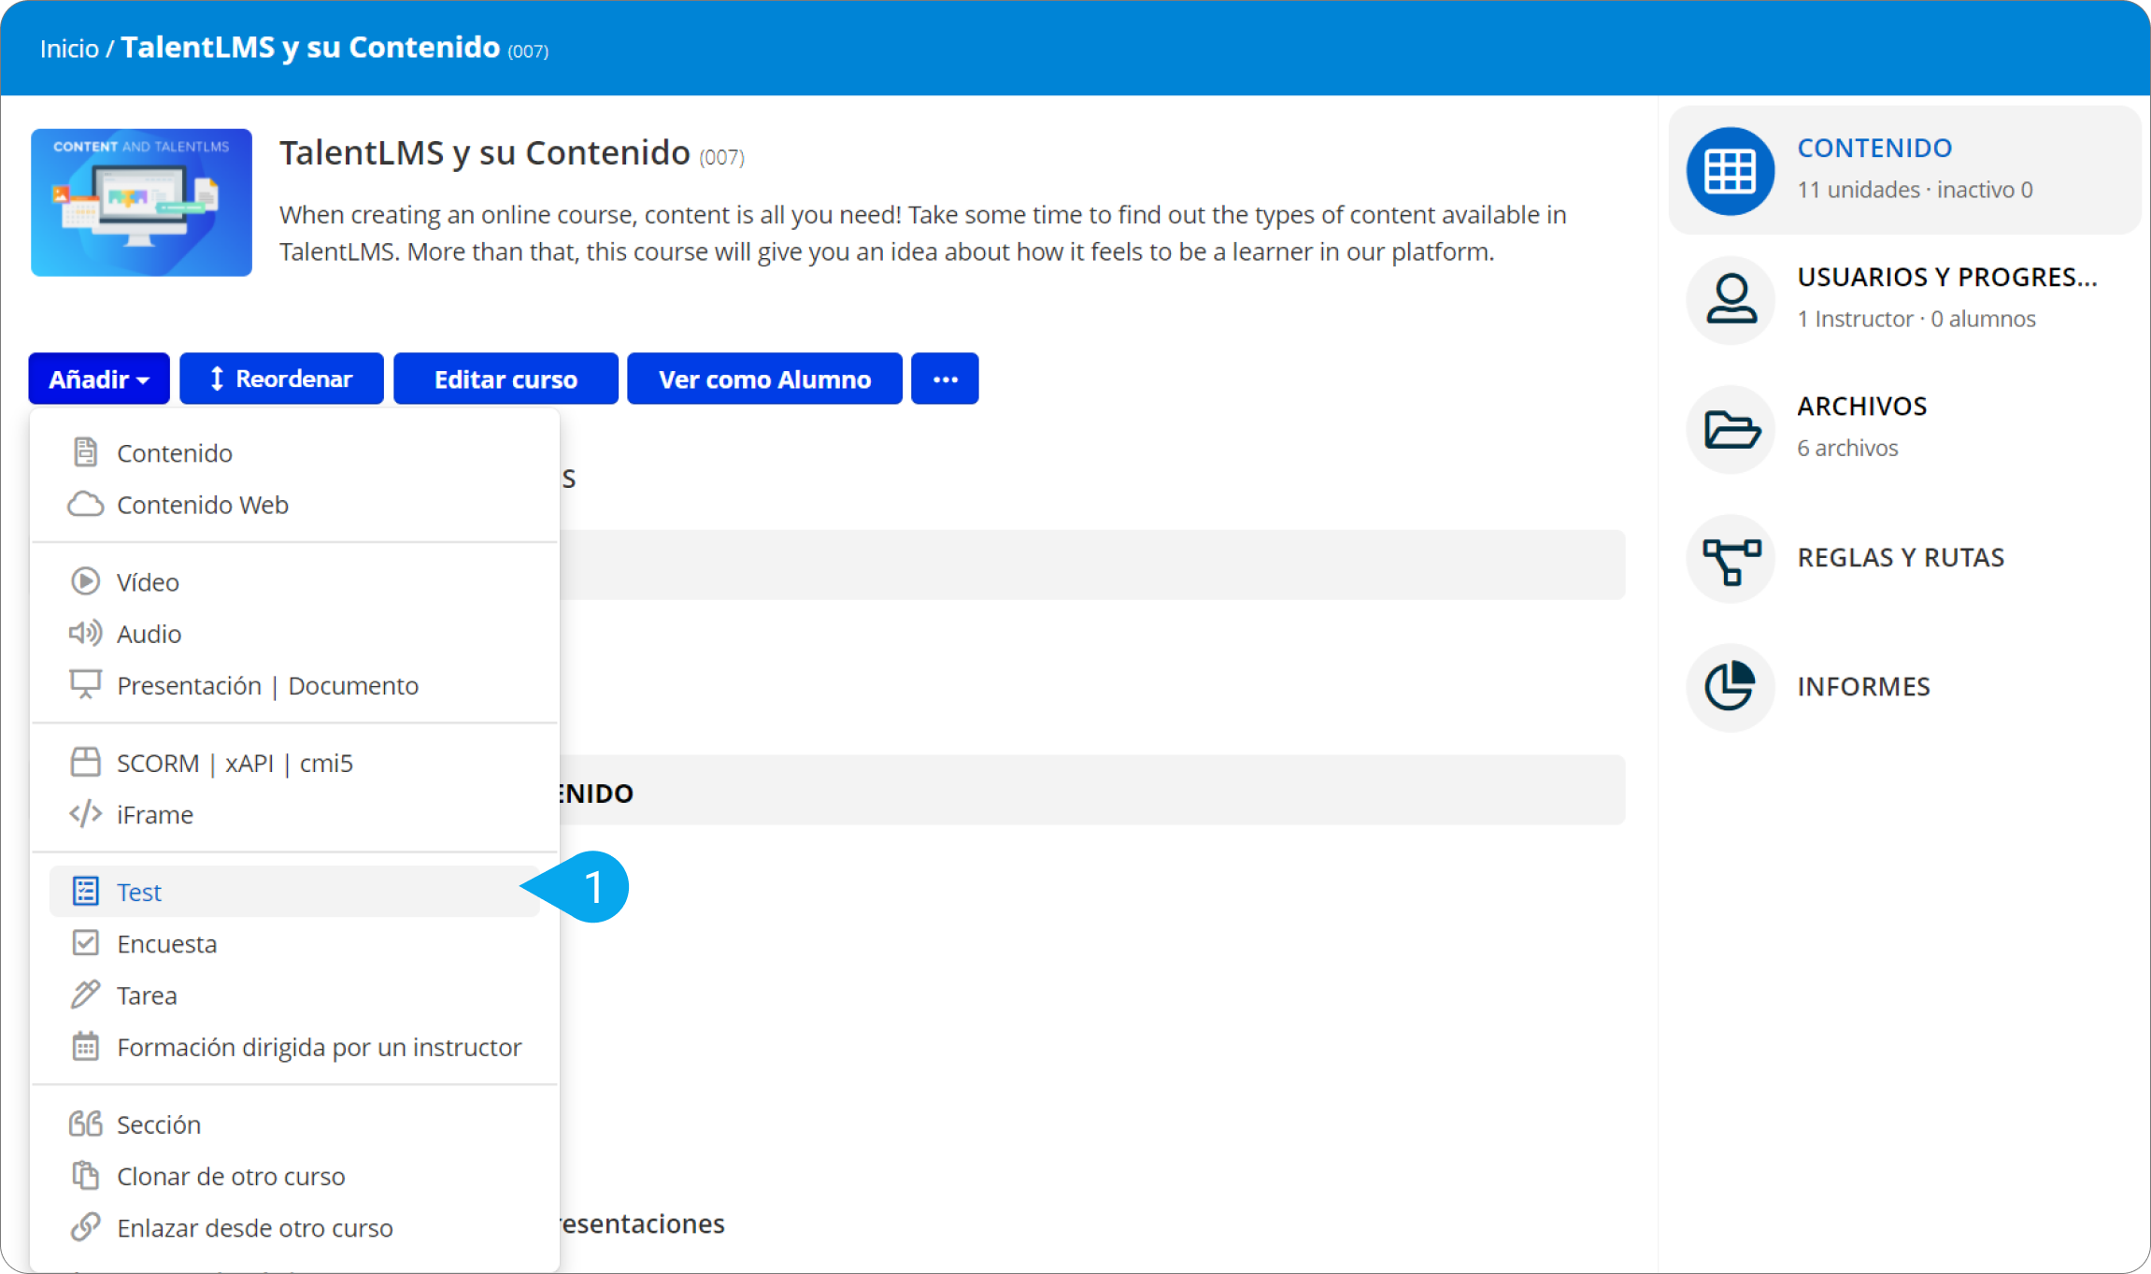Open INFORMES sidebar section label
The image size is (2151, 1274).
pos(1863,686)
